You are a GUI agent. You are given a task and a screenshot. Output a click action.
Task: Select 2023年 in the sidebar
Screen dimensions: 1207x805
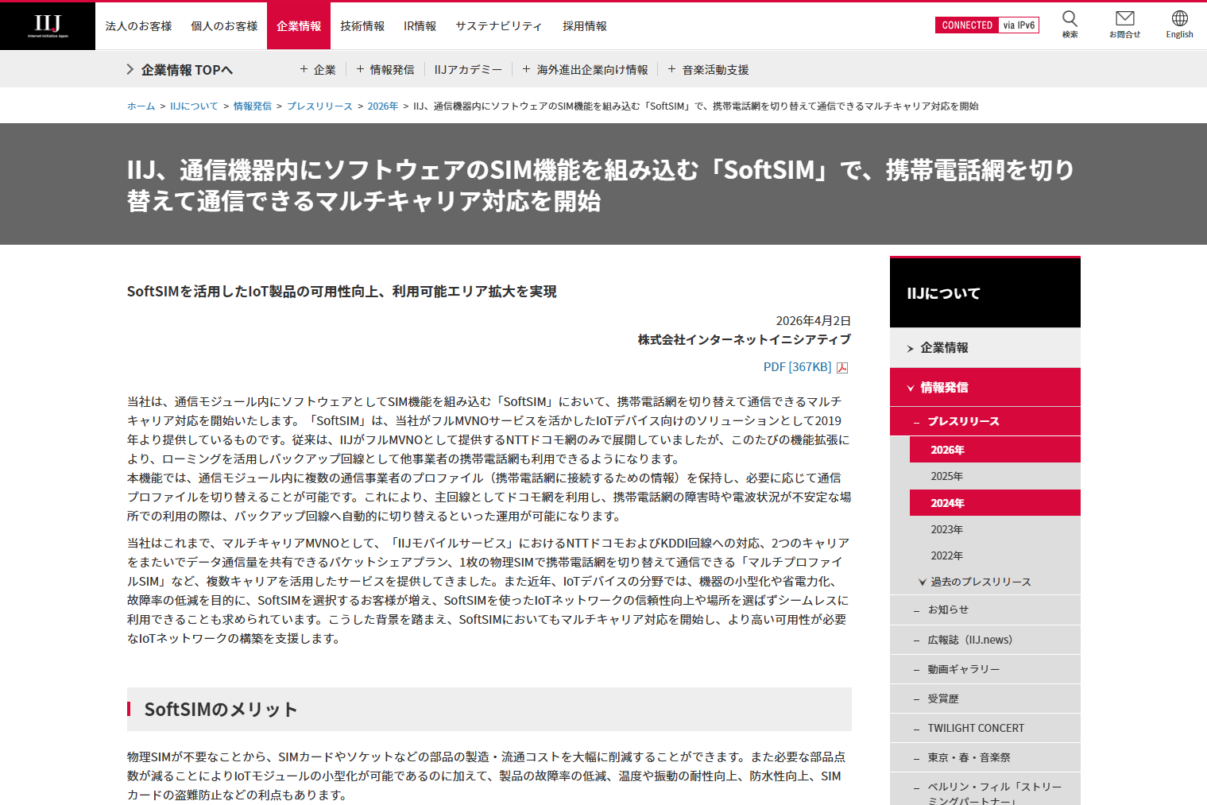click(x=995, y=529)
